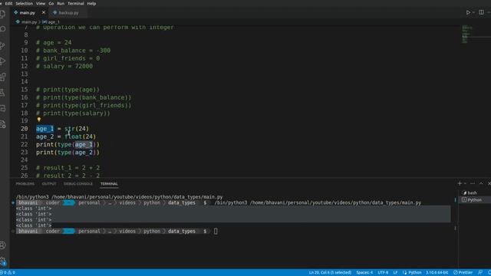Click the '# result_1 = 2 + 2' comment
Viewport: 491px width, 276px height.
pos(68,168)
